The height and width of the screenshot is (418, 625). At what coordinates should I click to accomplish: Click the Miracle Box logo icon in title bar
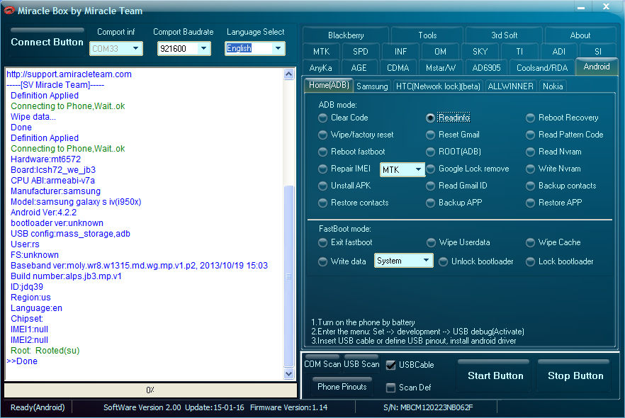pos(9,11)
